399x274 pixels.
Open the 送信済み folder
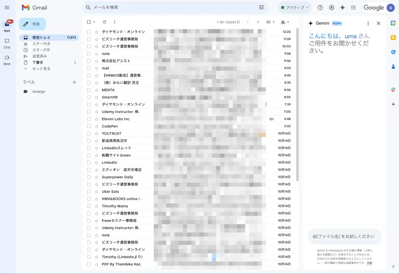pyautogui.click(x=49, y=56)
